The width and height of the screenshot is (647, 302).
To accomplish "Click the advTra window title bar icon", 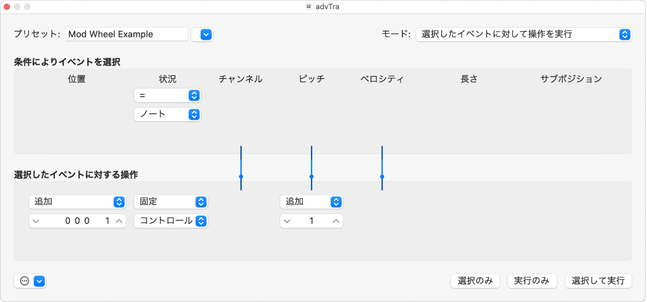I will pyautogui.click(x=308, y=7).
